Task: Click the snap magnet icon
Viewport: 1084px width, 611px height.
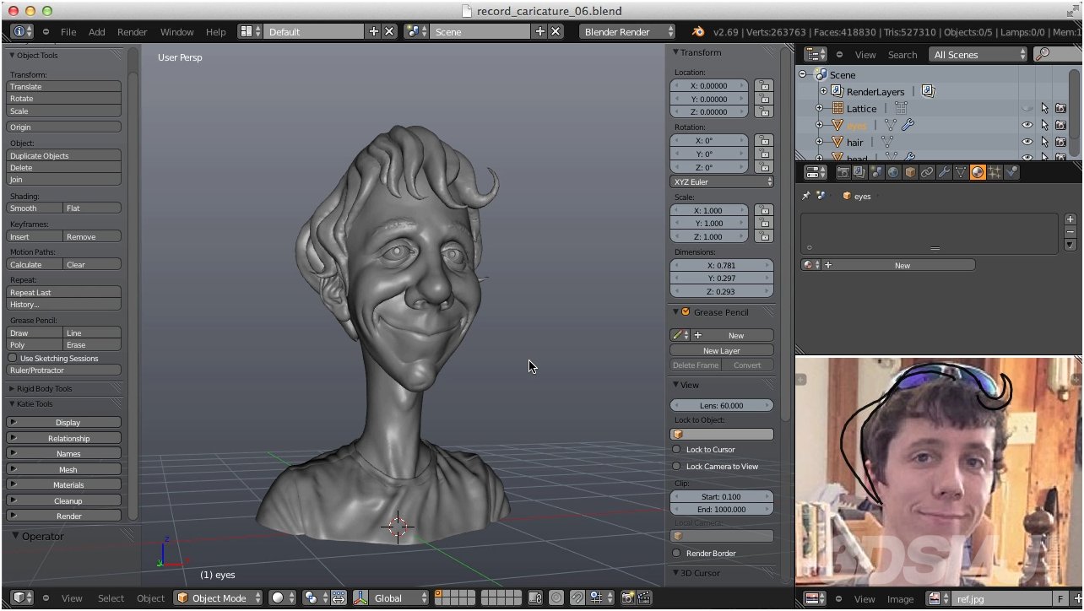Action: pos(577,597)
